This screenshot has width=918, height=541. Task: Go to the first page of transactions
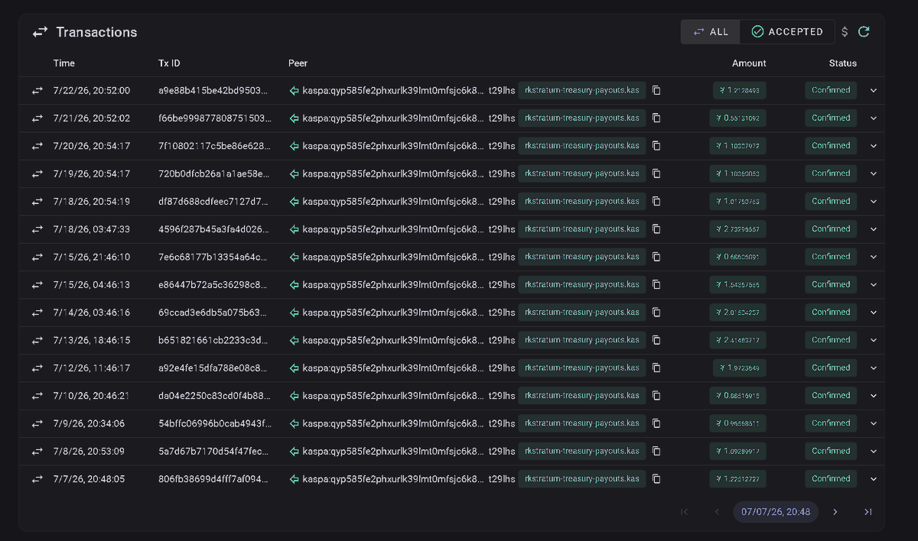tap(684, 512)
